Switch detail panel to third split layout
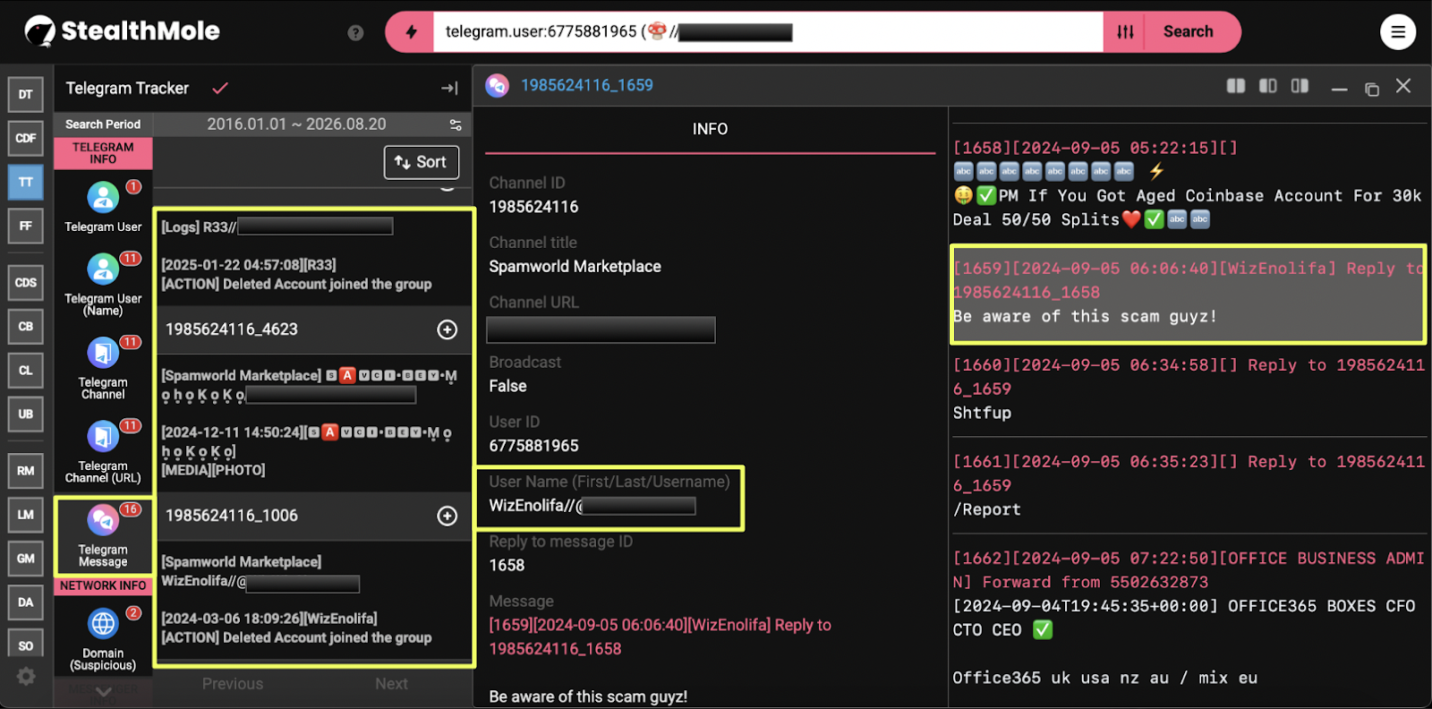 point(1300,86)
